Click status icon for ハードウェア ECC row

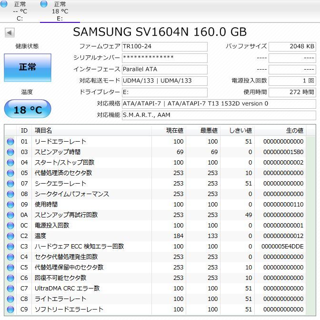(10, 247)
